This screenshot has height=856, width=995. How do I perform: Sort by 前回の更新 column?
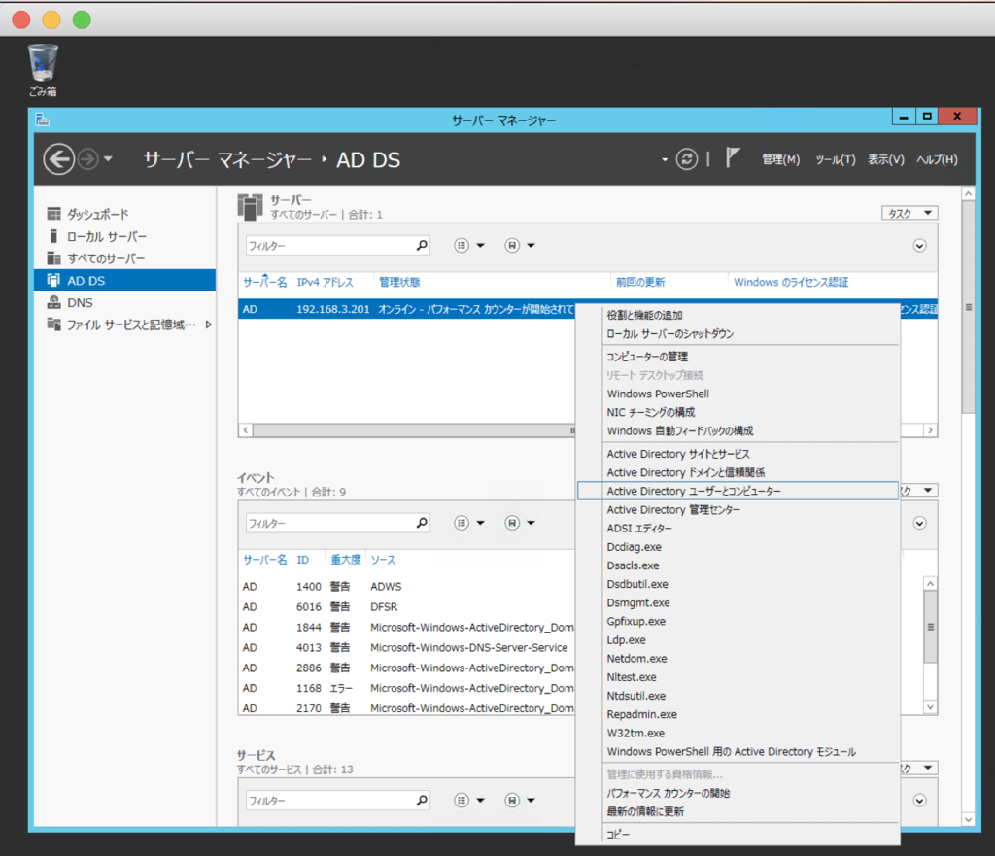(x=640, y=282)
